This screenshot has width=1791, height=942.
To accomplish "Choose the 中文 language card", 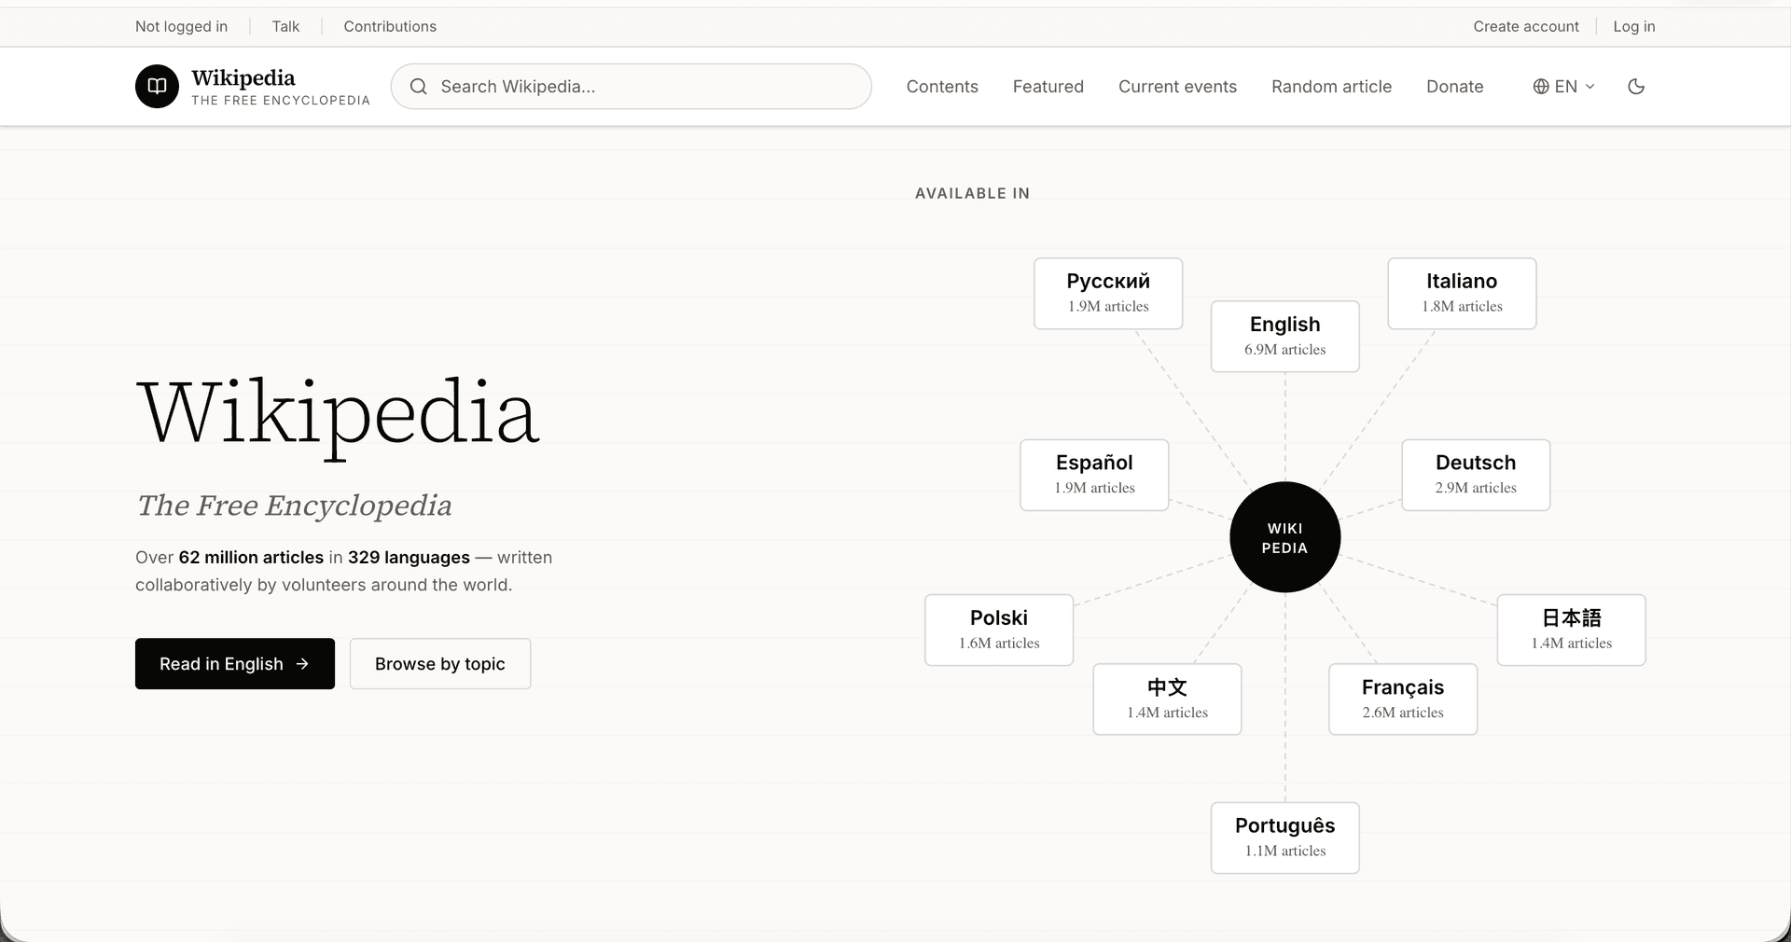I will [1167, 700].
